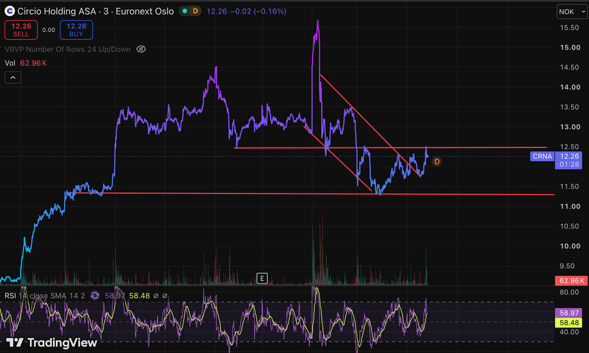This screenshot has height=353, width=589.
Task: Click the green market open status dot
Action: pos(185,11)
